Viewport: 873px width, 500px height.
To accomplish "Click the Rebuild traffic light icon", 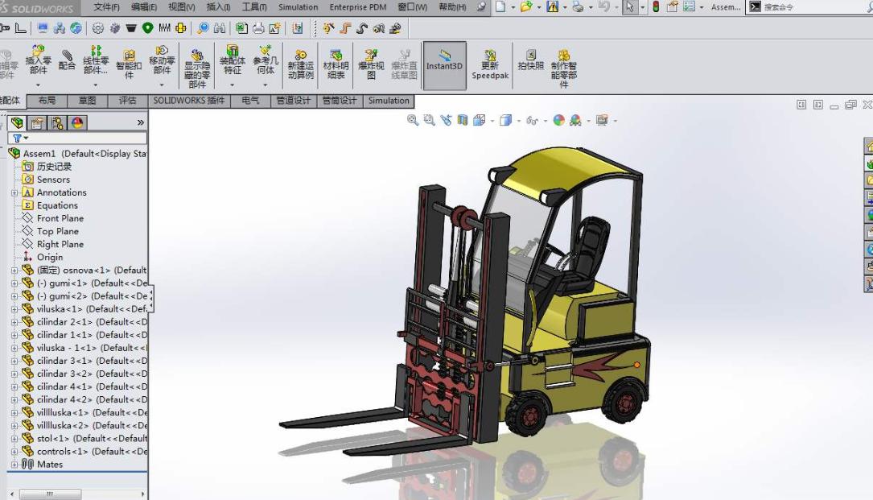I will pos(656,6).
